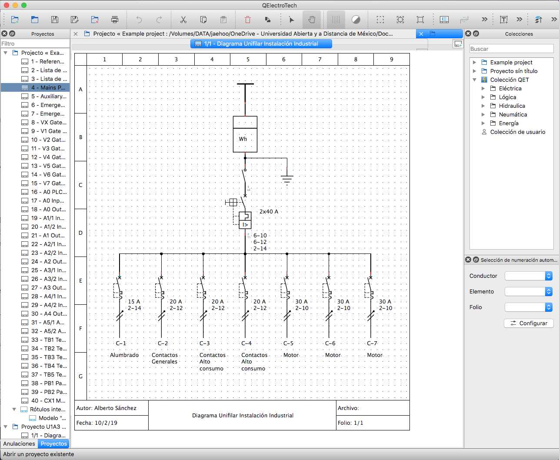Close the Colecciones panel
This screenshot has width=559, height=460.
(x=468, y=33)
